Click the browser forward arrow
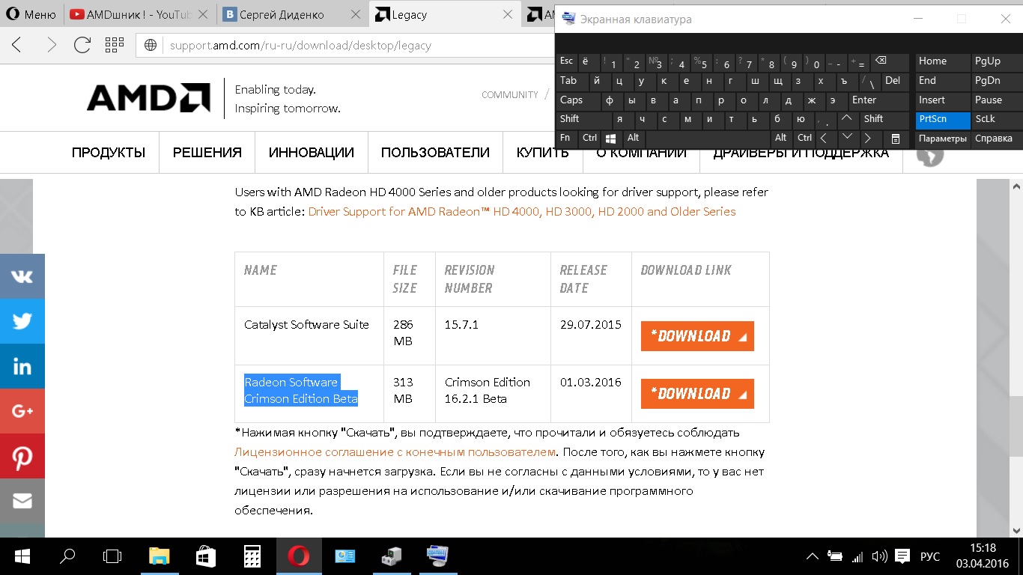 pos(50,45)
